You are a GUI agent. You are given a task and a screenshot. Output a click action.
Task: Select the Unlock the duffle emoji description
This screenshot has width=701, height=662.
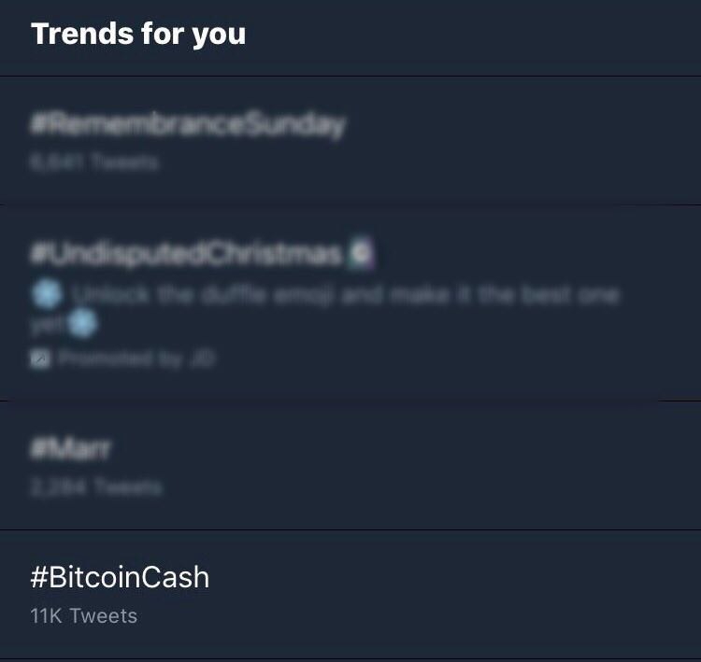pos(325,309)
